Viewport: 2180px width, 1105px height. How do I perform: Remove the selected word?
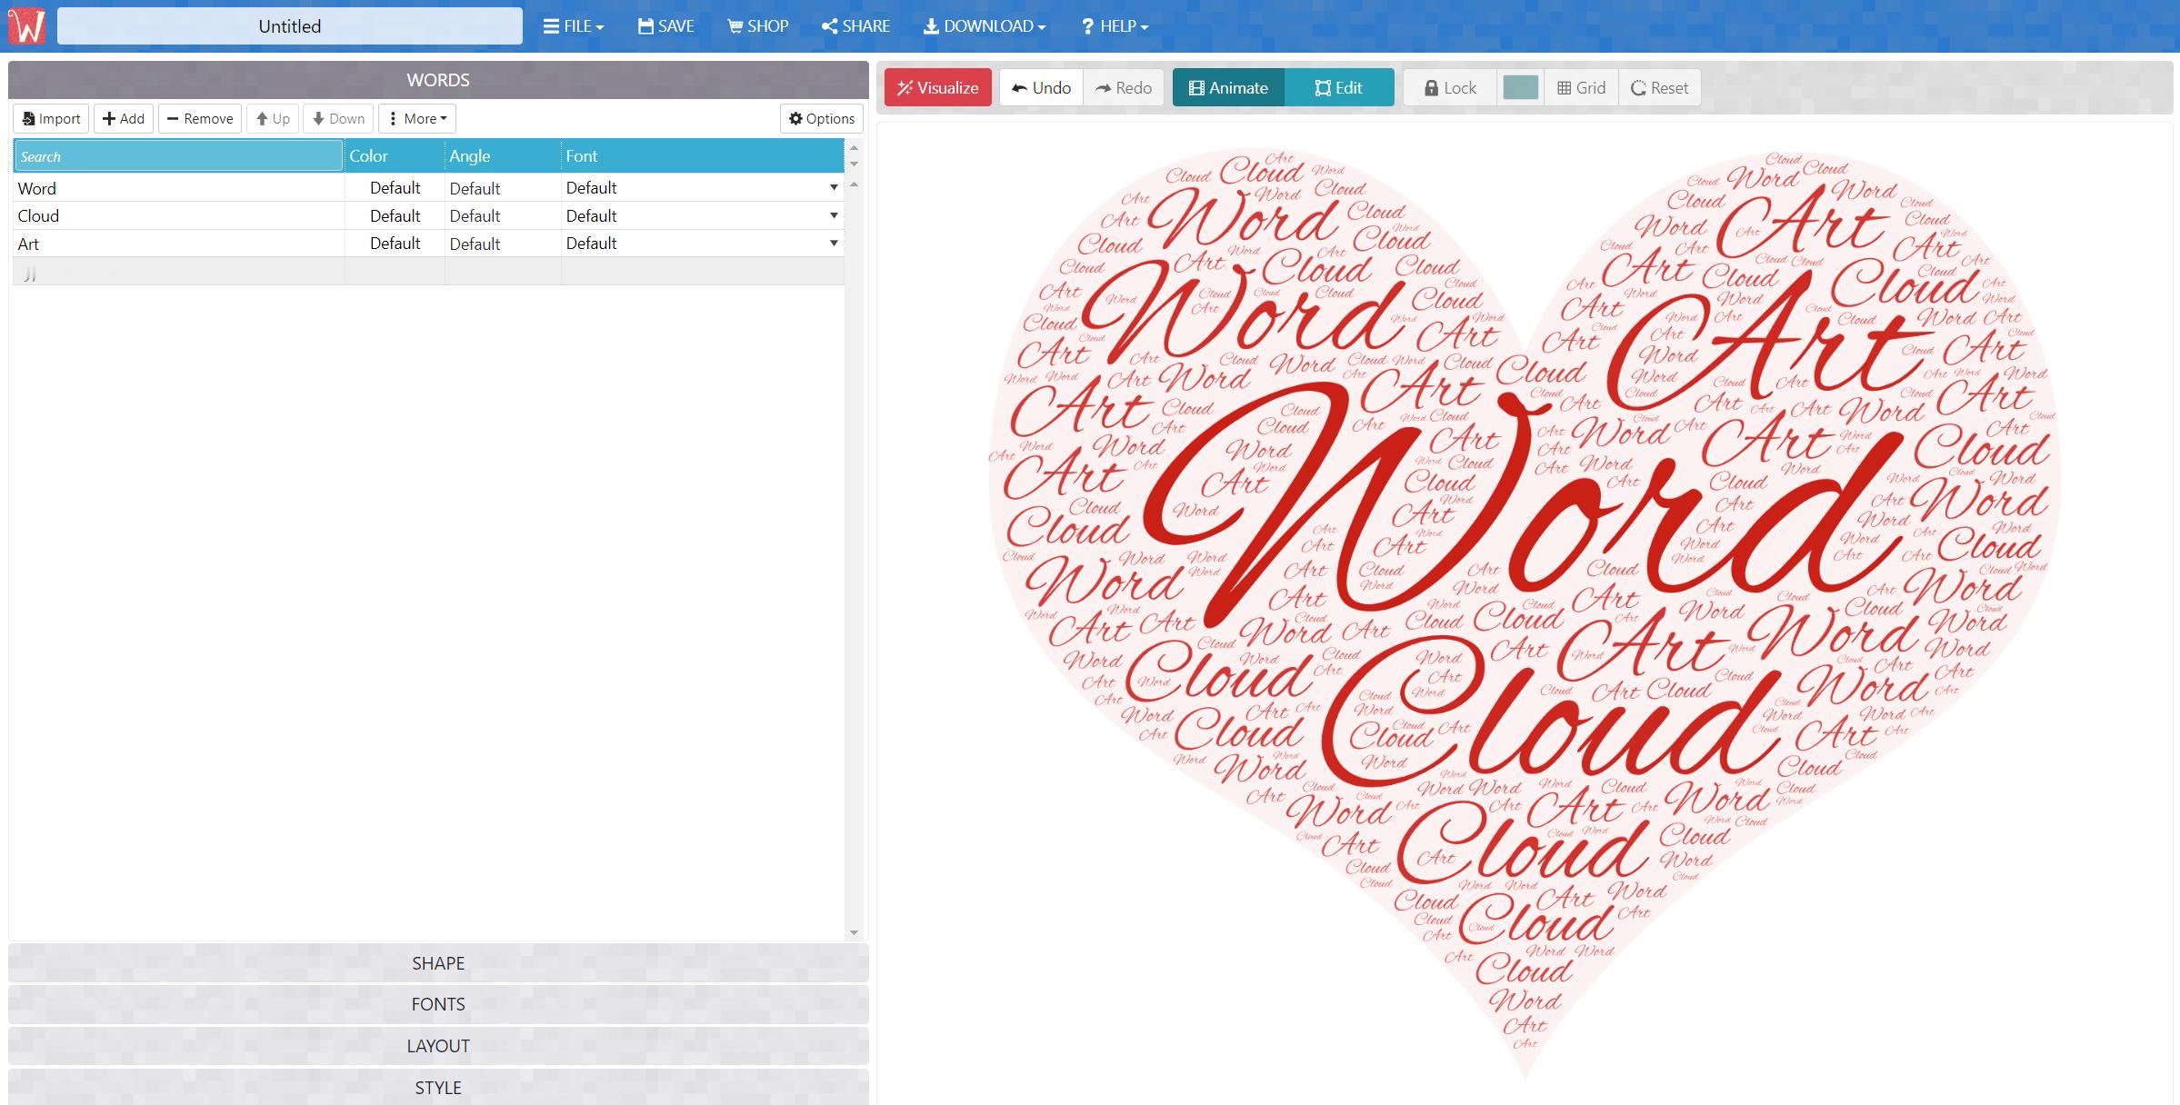point(200,119)
